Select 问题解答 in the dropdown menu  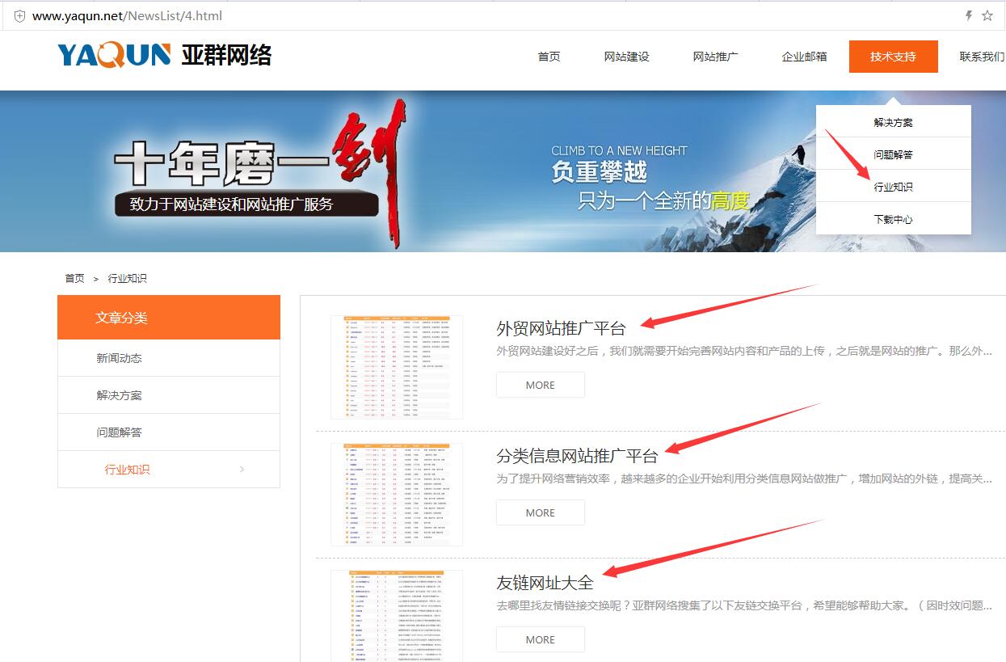893,155
